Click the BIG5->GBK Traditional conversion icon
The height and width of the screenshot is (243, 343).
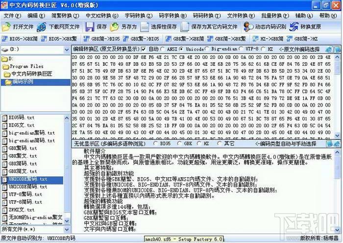(x=44, y=39)
